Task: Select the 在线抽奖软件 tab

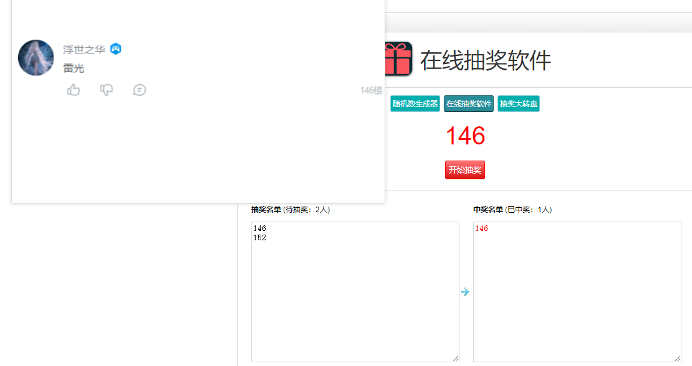Action: point(469,104)
